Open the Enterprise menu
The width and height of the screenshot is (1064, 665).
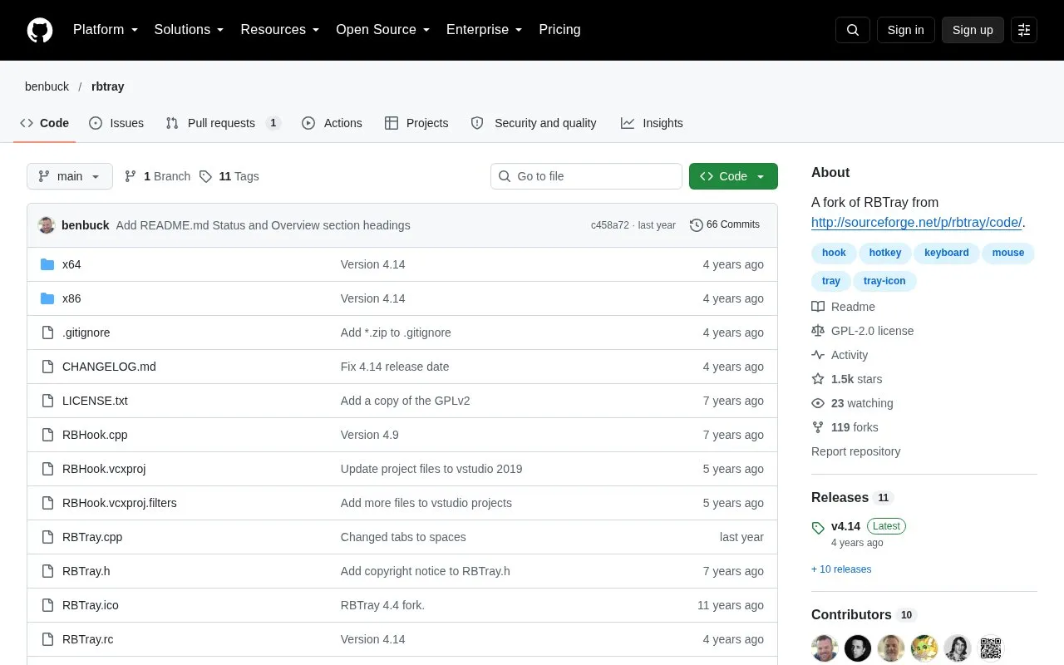coord(484,30)
